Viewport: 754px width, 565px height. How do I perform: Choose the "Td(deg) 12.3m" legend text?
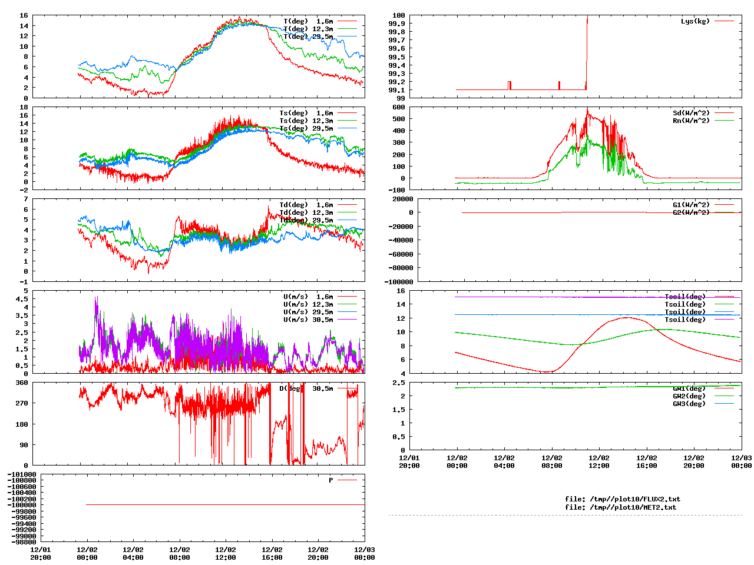[306, 212]
